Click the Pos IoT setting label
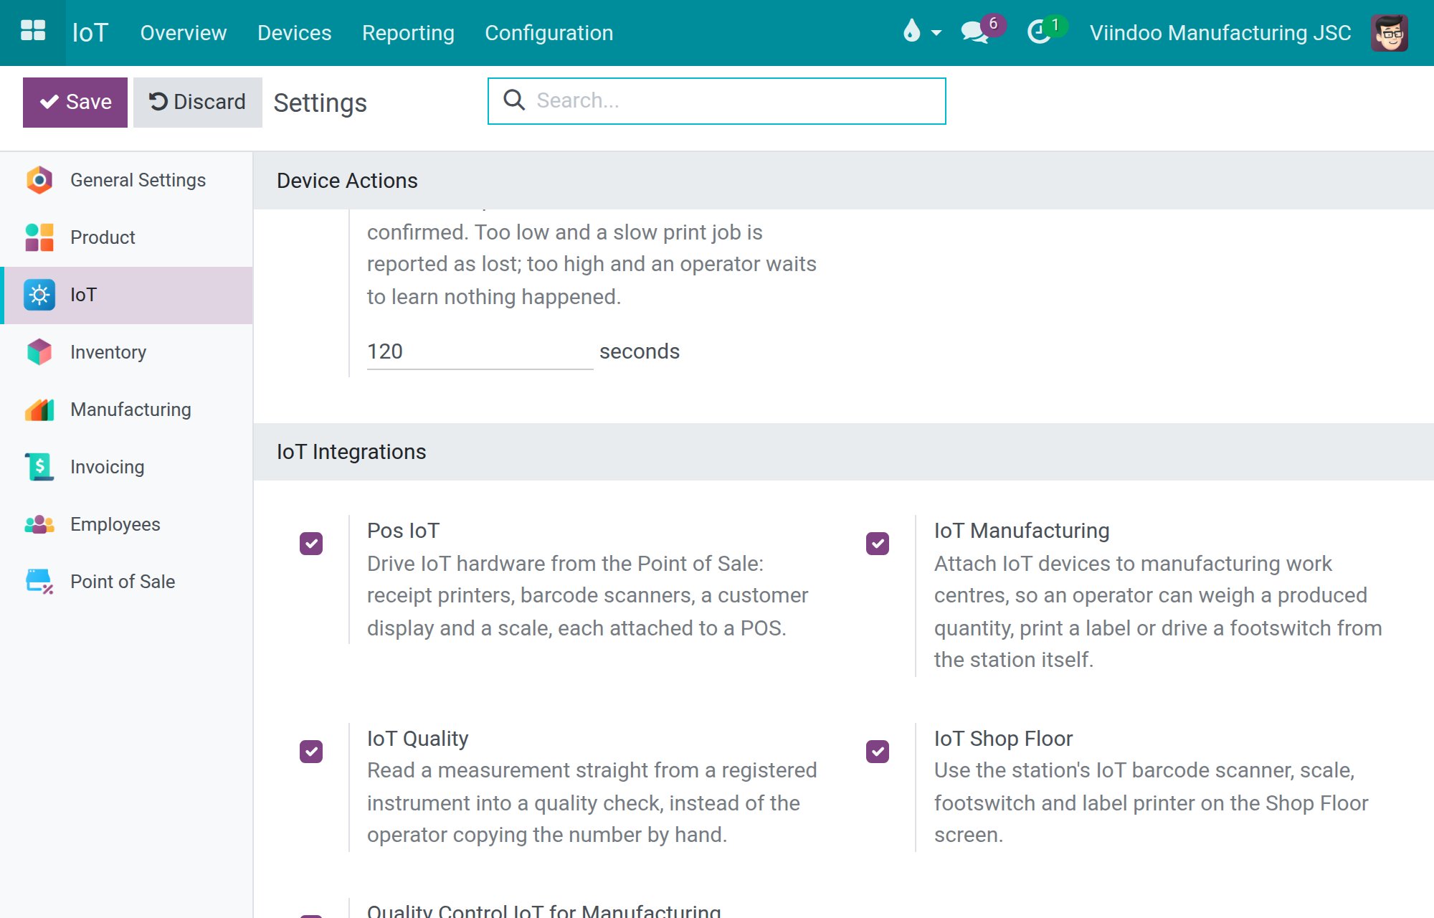Viewport: 1434px width, 918px height. click(404, 531)
